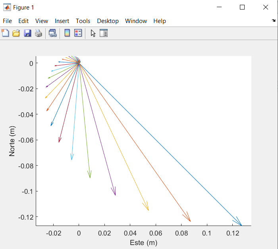Click the Link Plot toolbar icon
The image size is (278, 249).
pyautogui.click(x=52, y=33)
